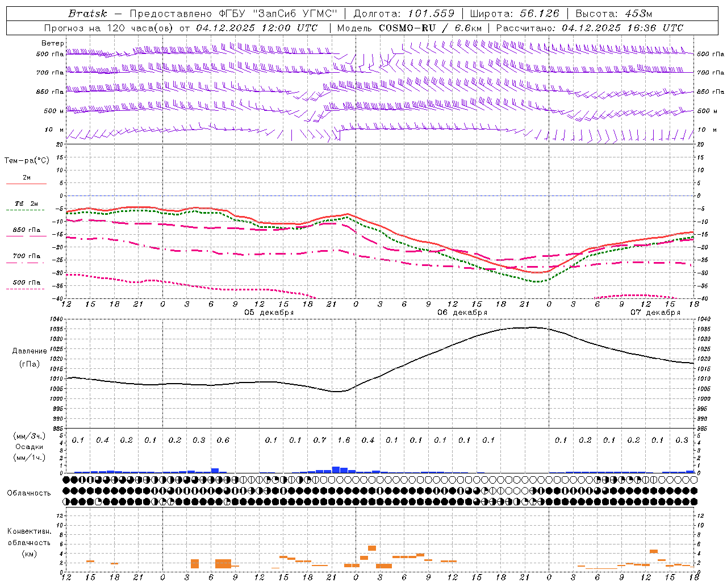The width and height of the screenshot is (727, 582).
Task: Select the "(мм/1ч.)" hourly precipitation unit label
Action: pyautogui.click(x=29, y=458)
